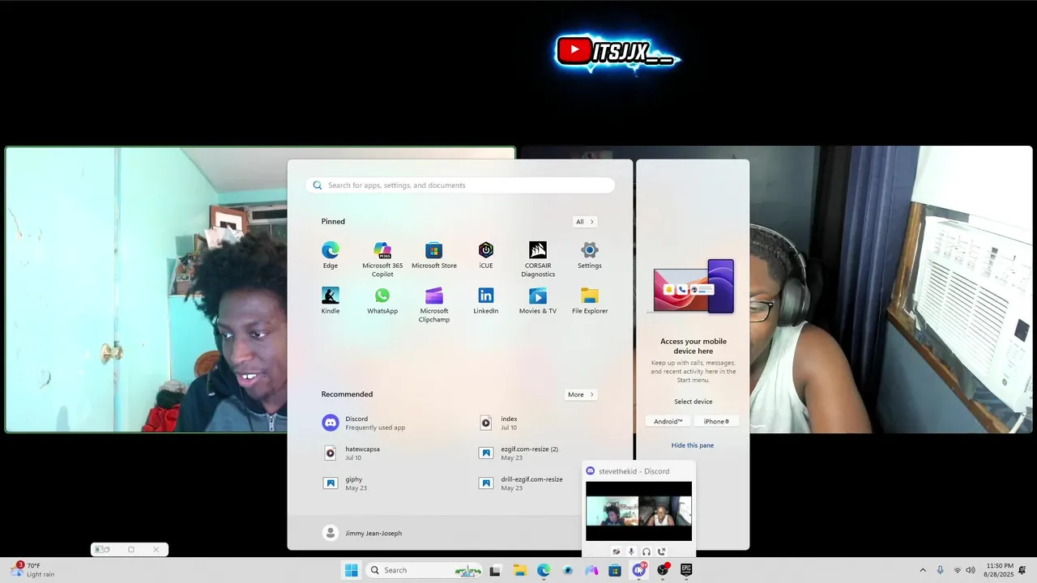Open the game controller taskbar app

(x=591, y=570)
